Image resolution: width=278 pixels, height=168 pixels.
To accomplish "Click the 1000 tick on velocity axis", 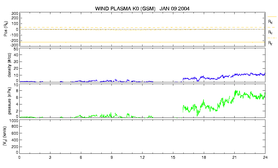I will pos(14,121).
